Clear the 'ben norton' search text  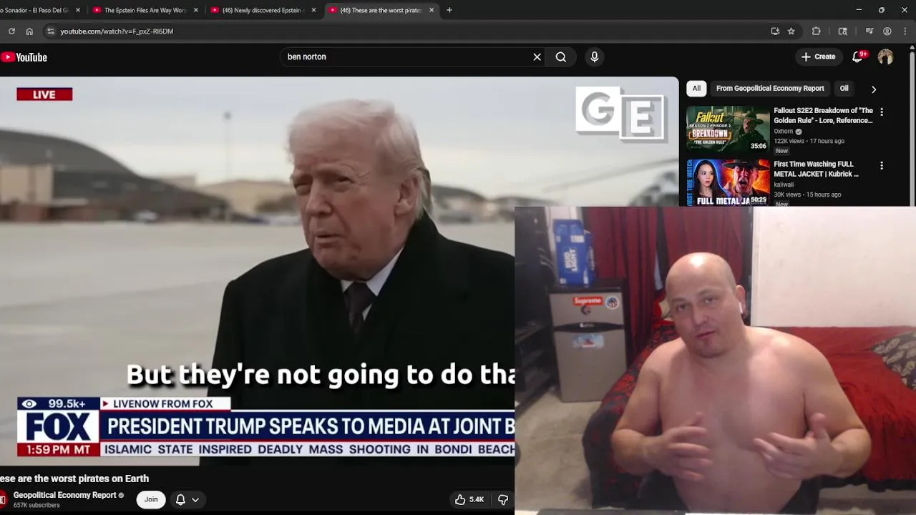[x=537, y=57]
